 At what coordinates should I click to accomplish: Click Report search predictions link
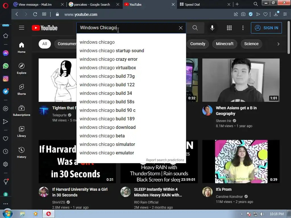165,160
